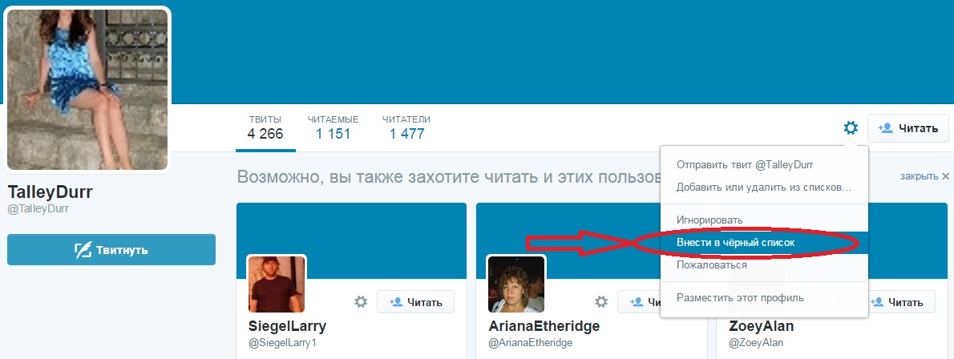Open the Твиты 4 266 tab
The image size is (954, 359).
click(265, 127)
